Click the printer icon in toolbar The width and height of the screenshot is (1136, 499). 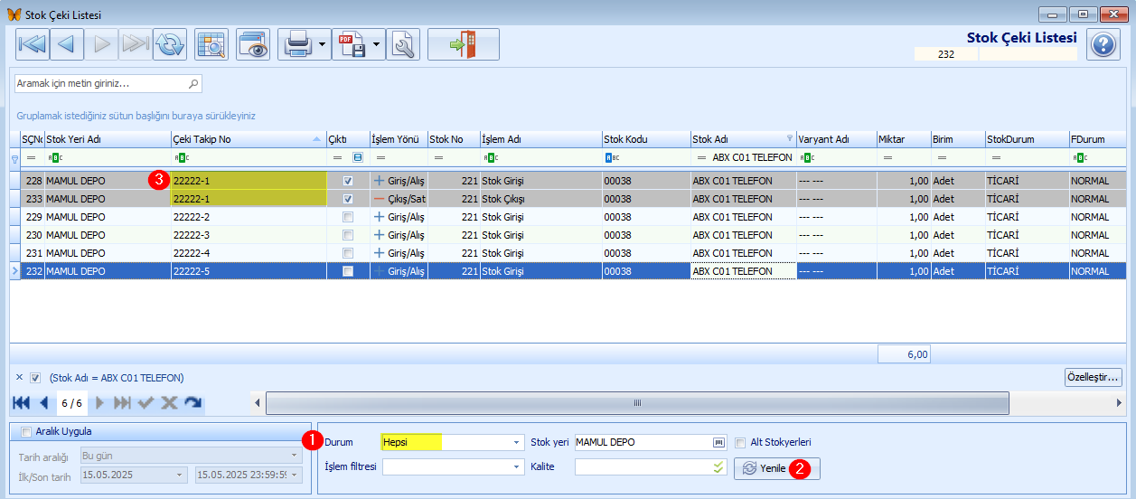(297, 44)
